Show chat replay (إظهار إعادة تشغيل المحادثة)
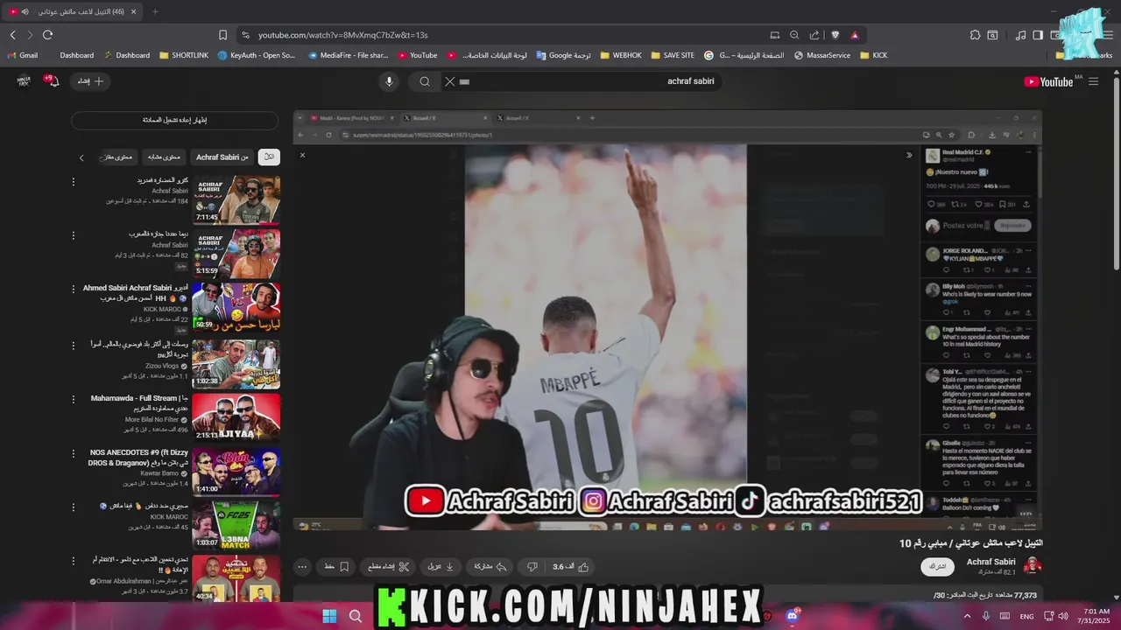Image resolution: width=1121 pixels, height=630 pixels. (x=175, y=120)
